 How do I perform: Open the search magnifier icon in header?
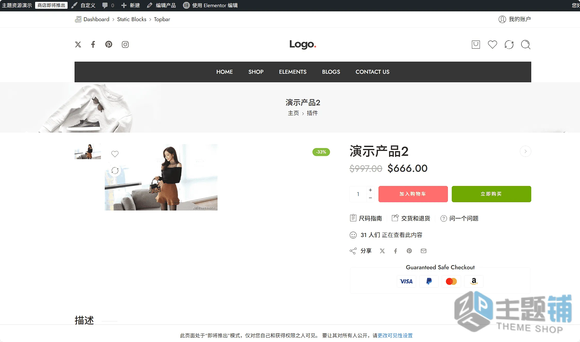526,44
